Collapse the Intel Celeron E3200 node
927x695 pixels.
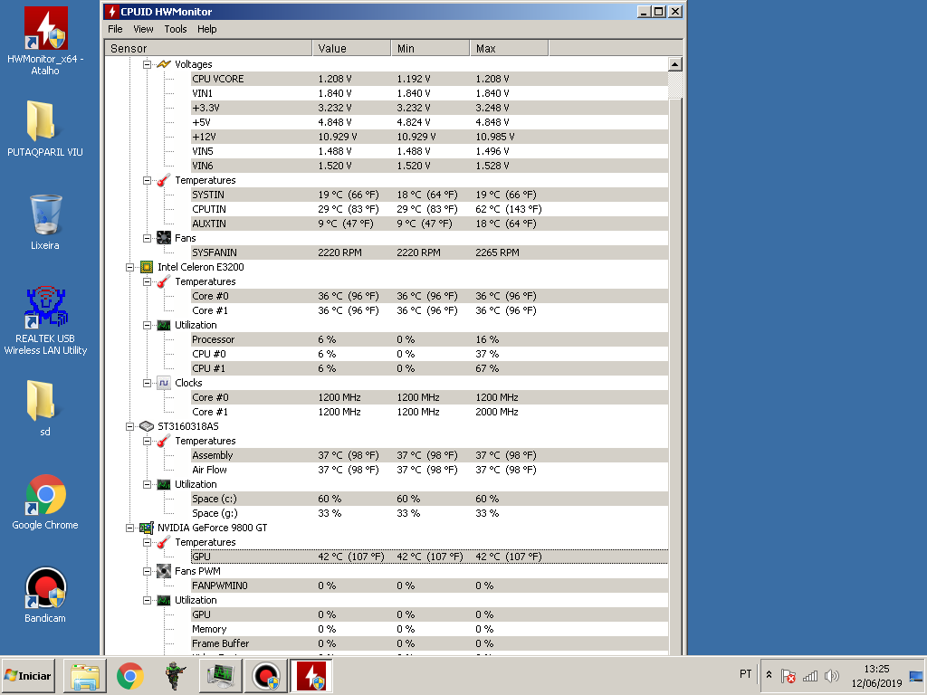[129, 267]
